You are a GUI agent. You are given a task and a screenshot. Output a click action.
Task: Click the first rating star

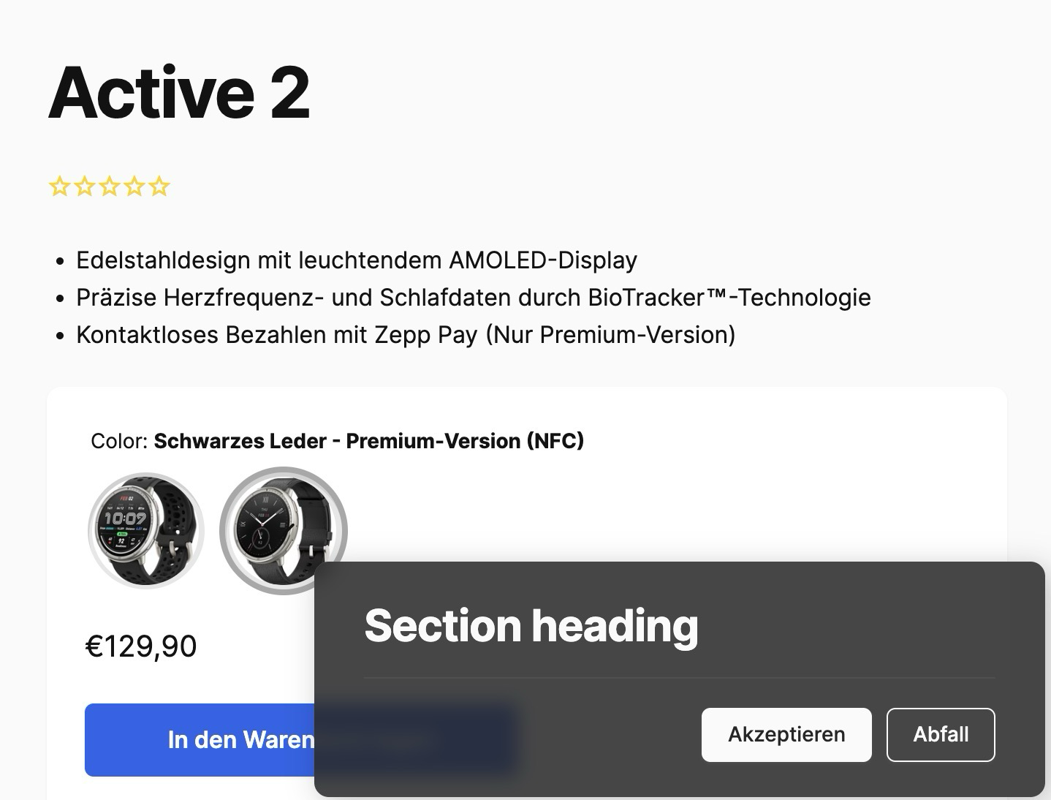(59, 186)
